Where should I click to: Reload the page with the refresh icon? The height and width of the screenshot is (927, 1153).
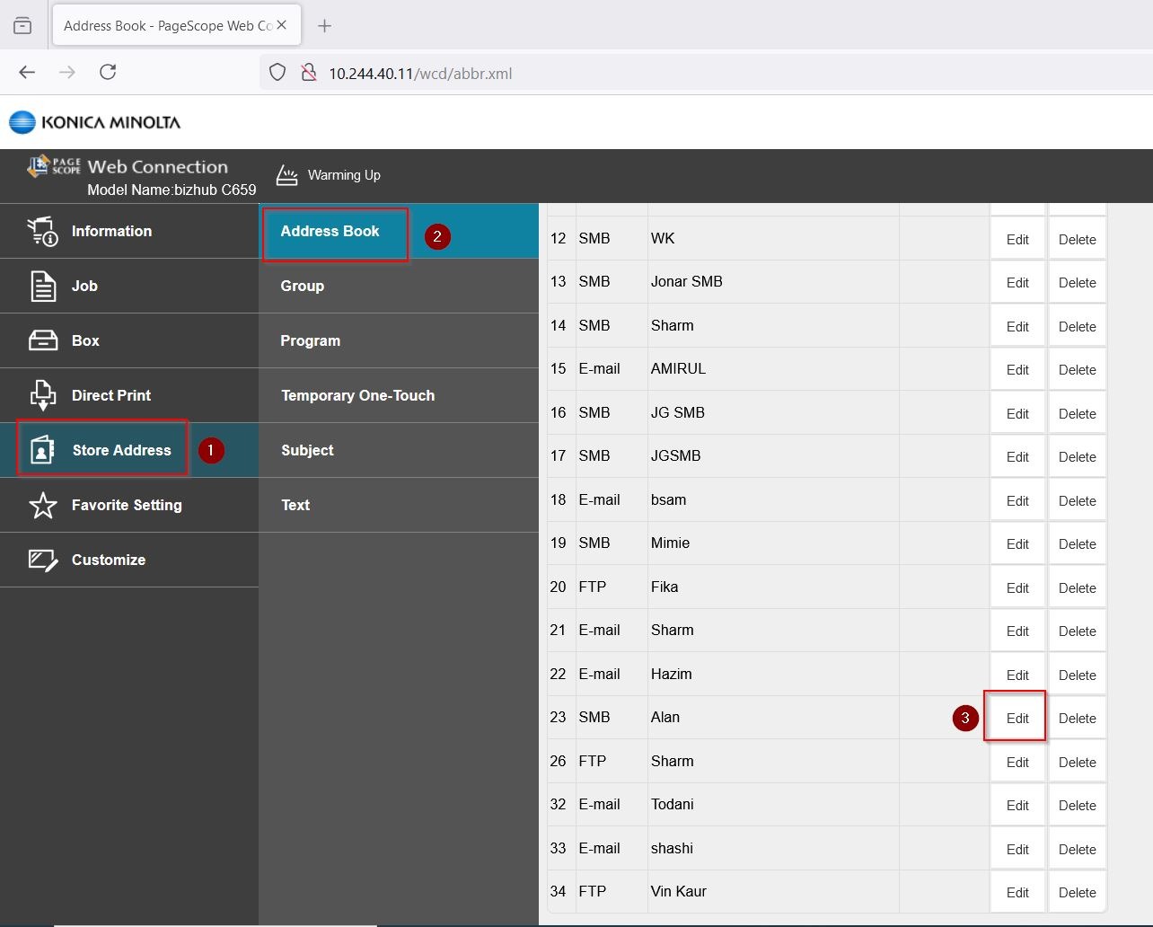[x=108, y=73]
